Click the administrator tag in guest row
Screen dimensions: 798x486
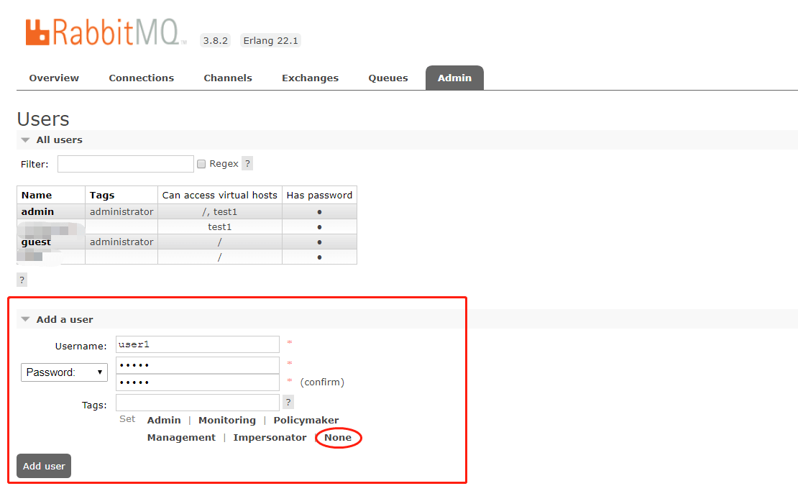click(x=121, y=242)
